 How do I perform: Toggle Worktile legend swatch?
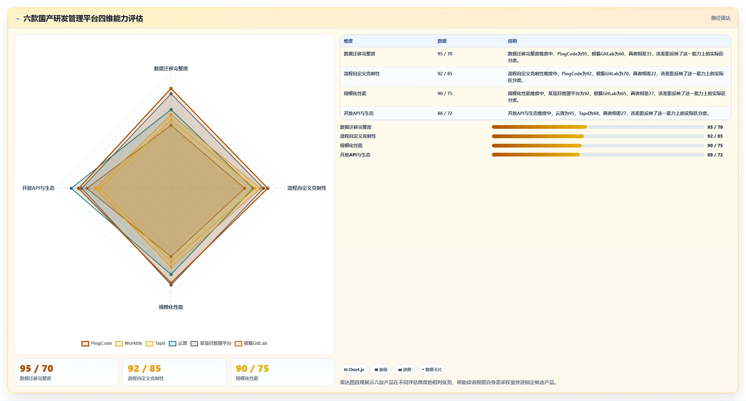tap(119, 343)
